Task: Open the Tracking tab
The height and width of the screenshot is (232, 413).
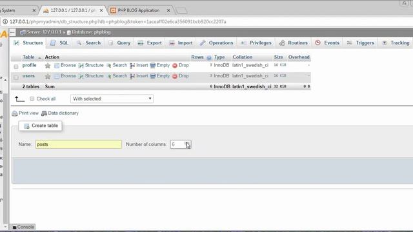Action: tap(396, 43)
